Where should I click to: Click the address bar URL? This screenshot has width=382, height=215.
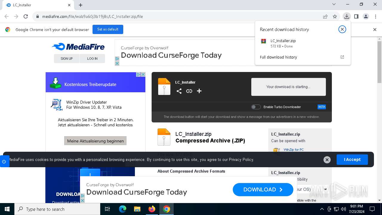pos(93,16)
